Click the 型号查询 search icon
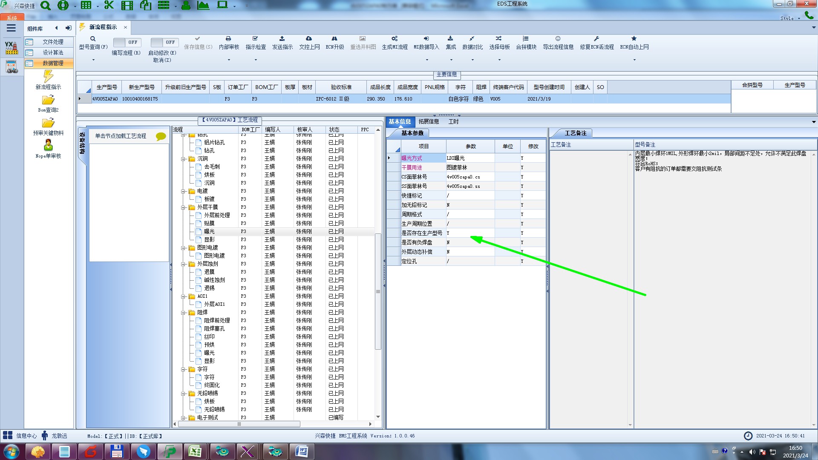The height and width of the screenshot is (460, 818). (93, 39)
